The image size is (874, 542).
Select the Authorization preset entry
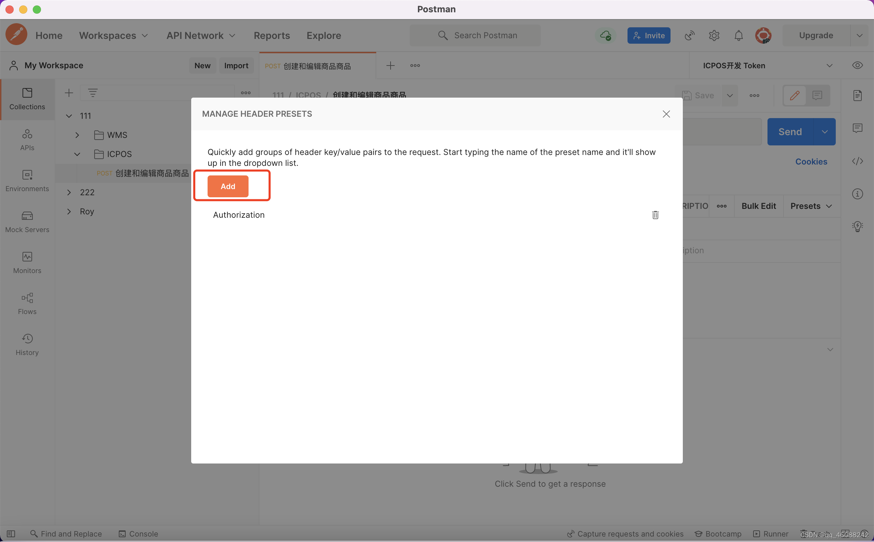[x=239, y=215]
